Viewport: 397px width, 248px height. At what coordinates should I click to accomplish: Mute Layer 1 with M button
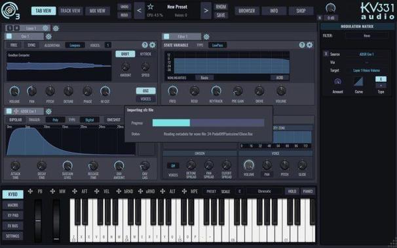click(x=16, y=28)
